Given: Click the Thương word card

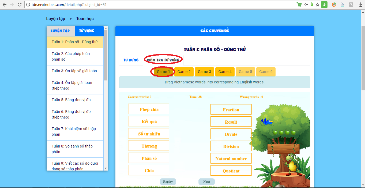Looking at the screenshot, I should click(x=149, y=146).
